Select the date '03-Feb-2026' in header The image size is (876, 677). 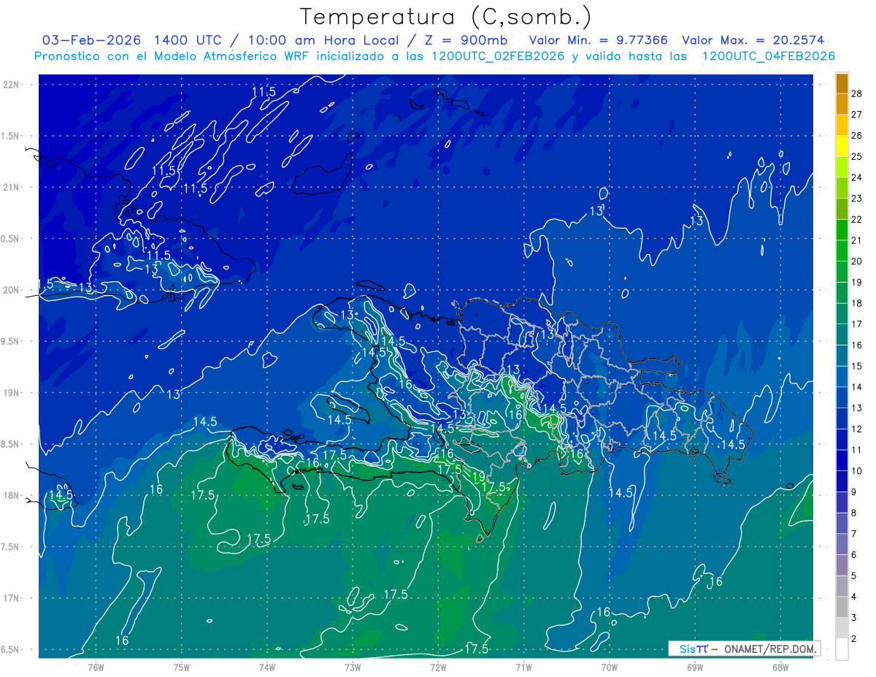point(91,40)
